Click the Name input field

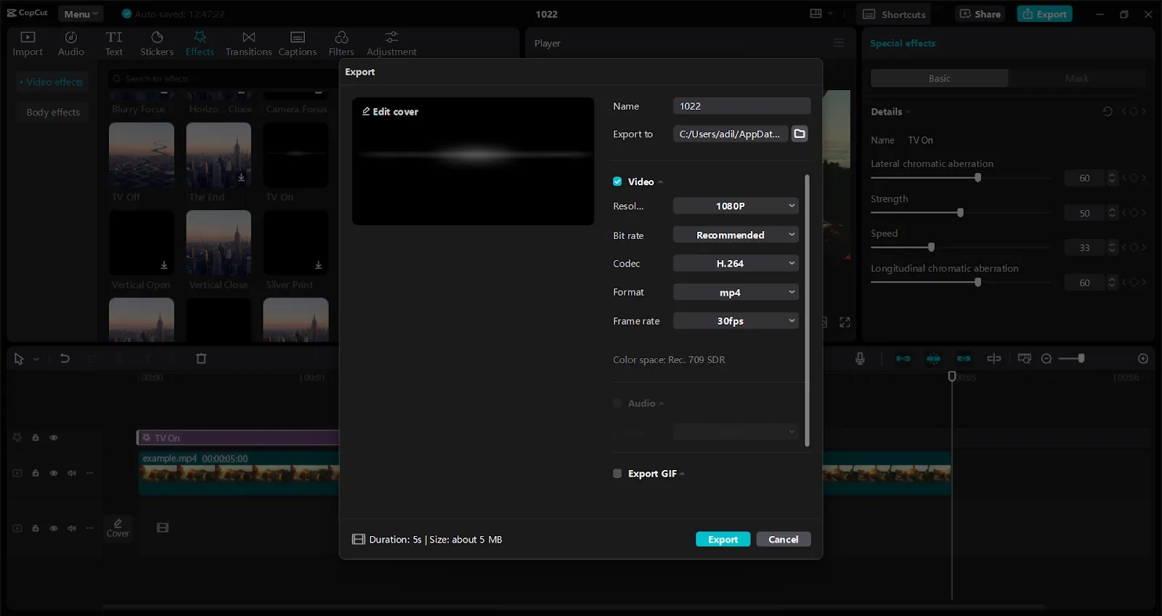point(741,106)
